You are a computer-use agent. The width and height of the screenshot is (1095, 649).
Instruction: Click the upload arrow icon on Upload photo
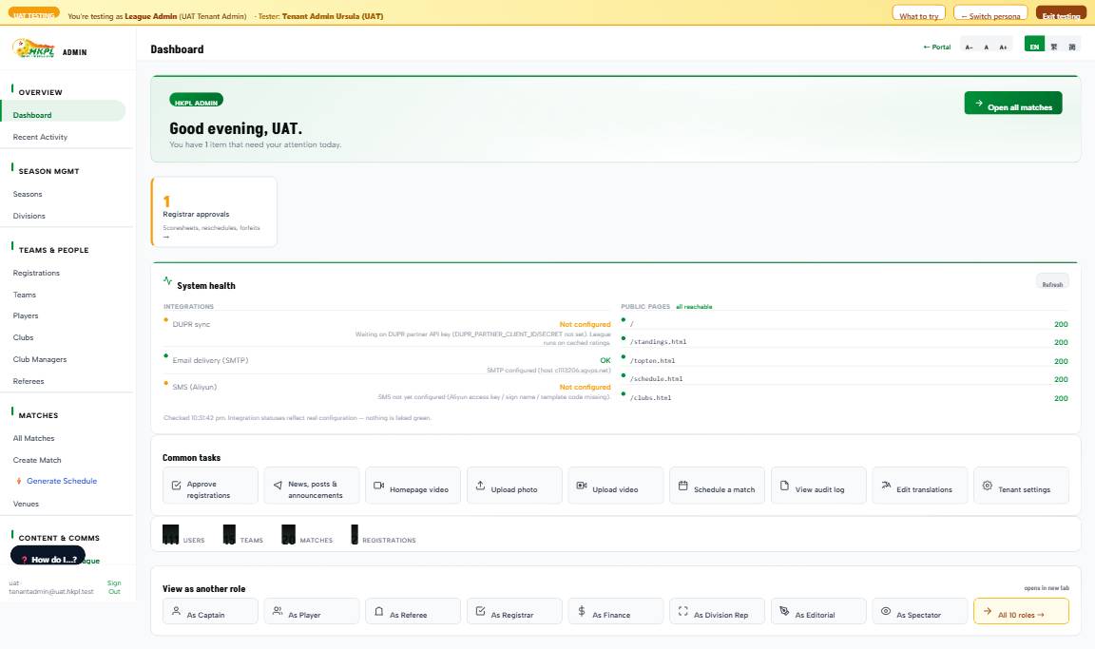[480, 485]
